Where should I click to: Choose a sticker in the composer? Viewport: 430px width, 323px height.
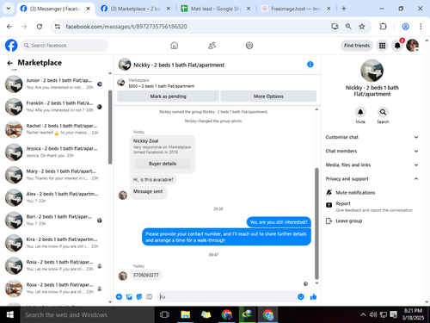139,296
